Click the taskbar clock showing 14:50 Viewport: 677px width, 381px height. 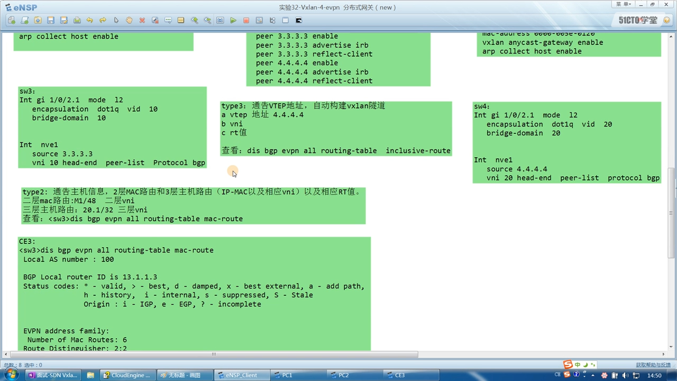click(x=654, y=375)
